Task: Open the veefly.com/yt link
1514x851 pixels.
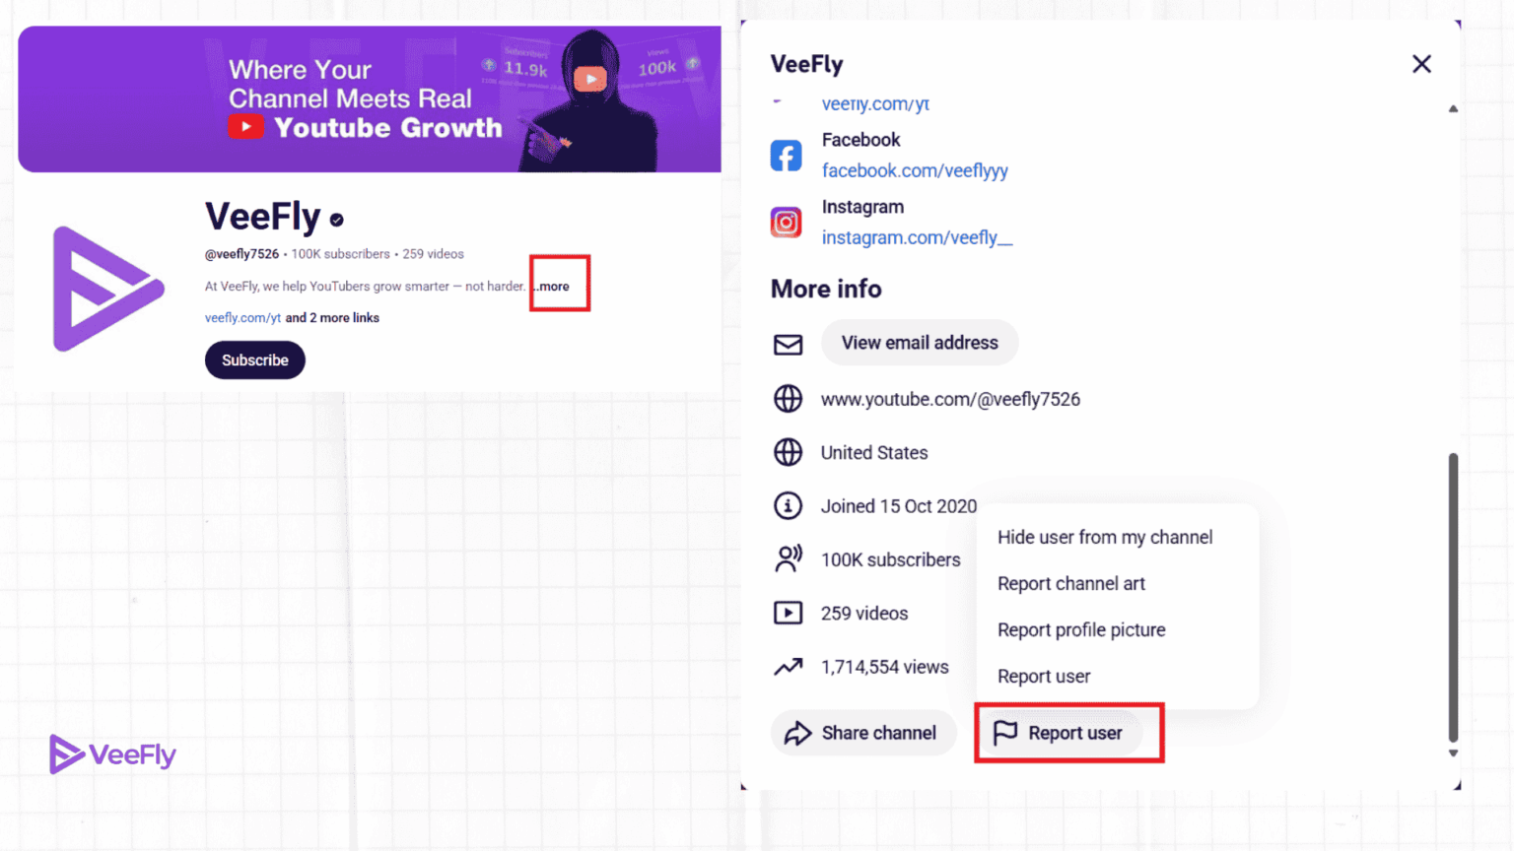Action: click(x=242, y=317)
